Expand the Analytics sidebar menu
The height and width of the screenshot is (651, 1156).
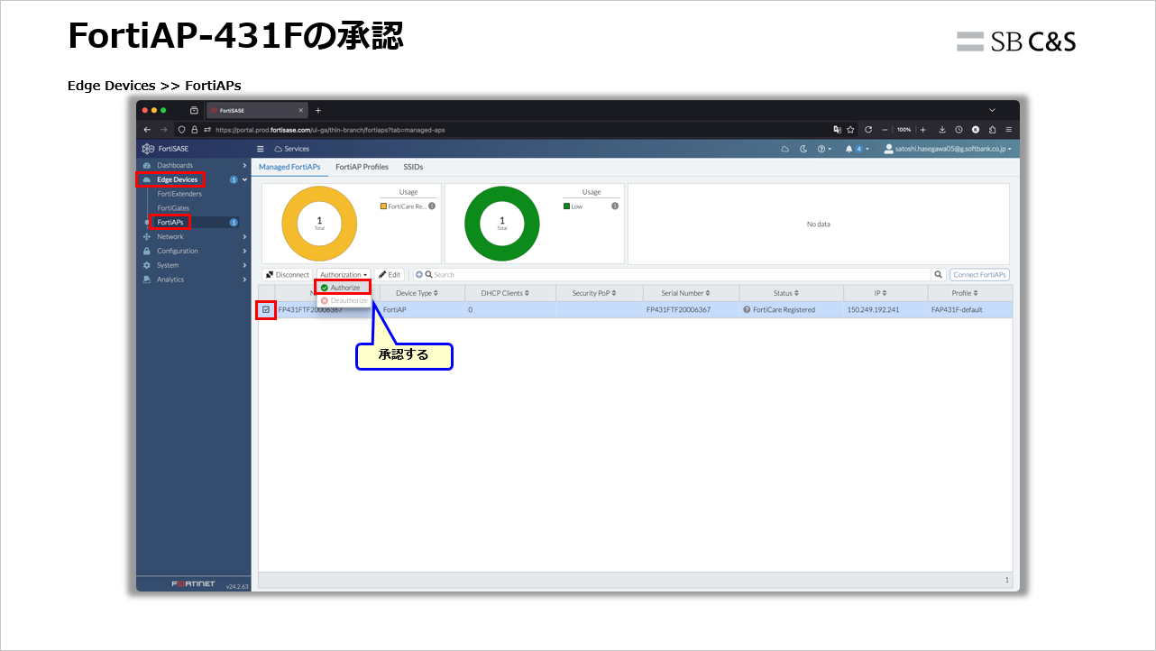click(x=194, y=280)
